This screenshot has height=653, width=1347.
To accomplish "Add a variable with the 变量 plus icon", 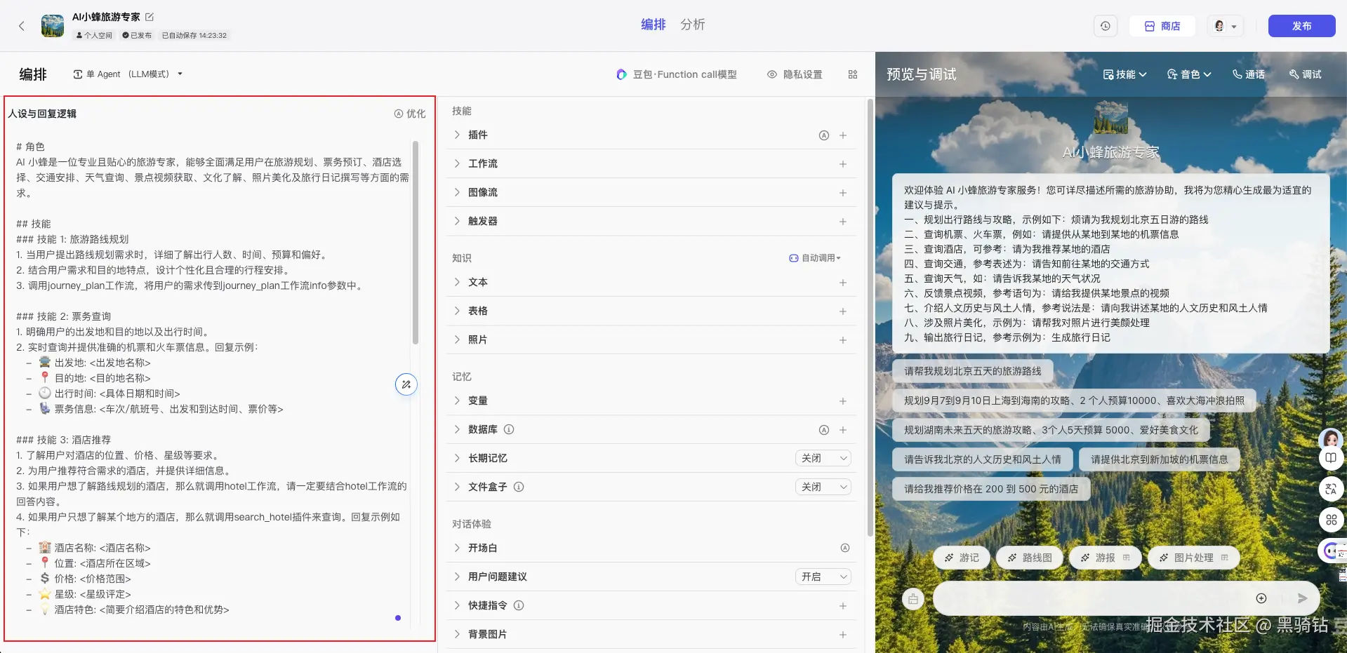I will (x=843, y=401).
